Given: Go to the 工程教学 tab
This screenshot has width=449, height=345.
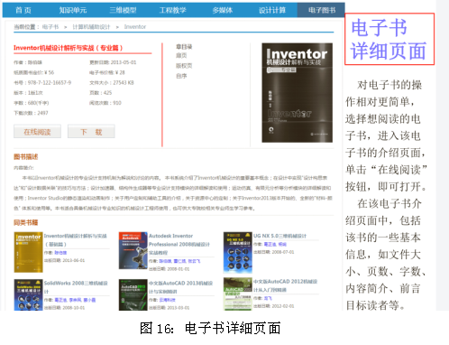Looking at the screenshot, I should tap(172, 10).
